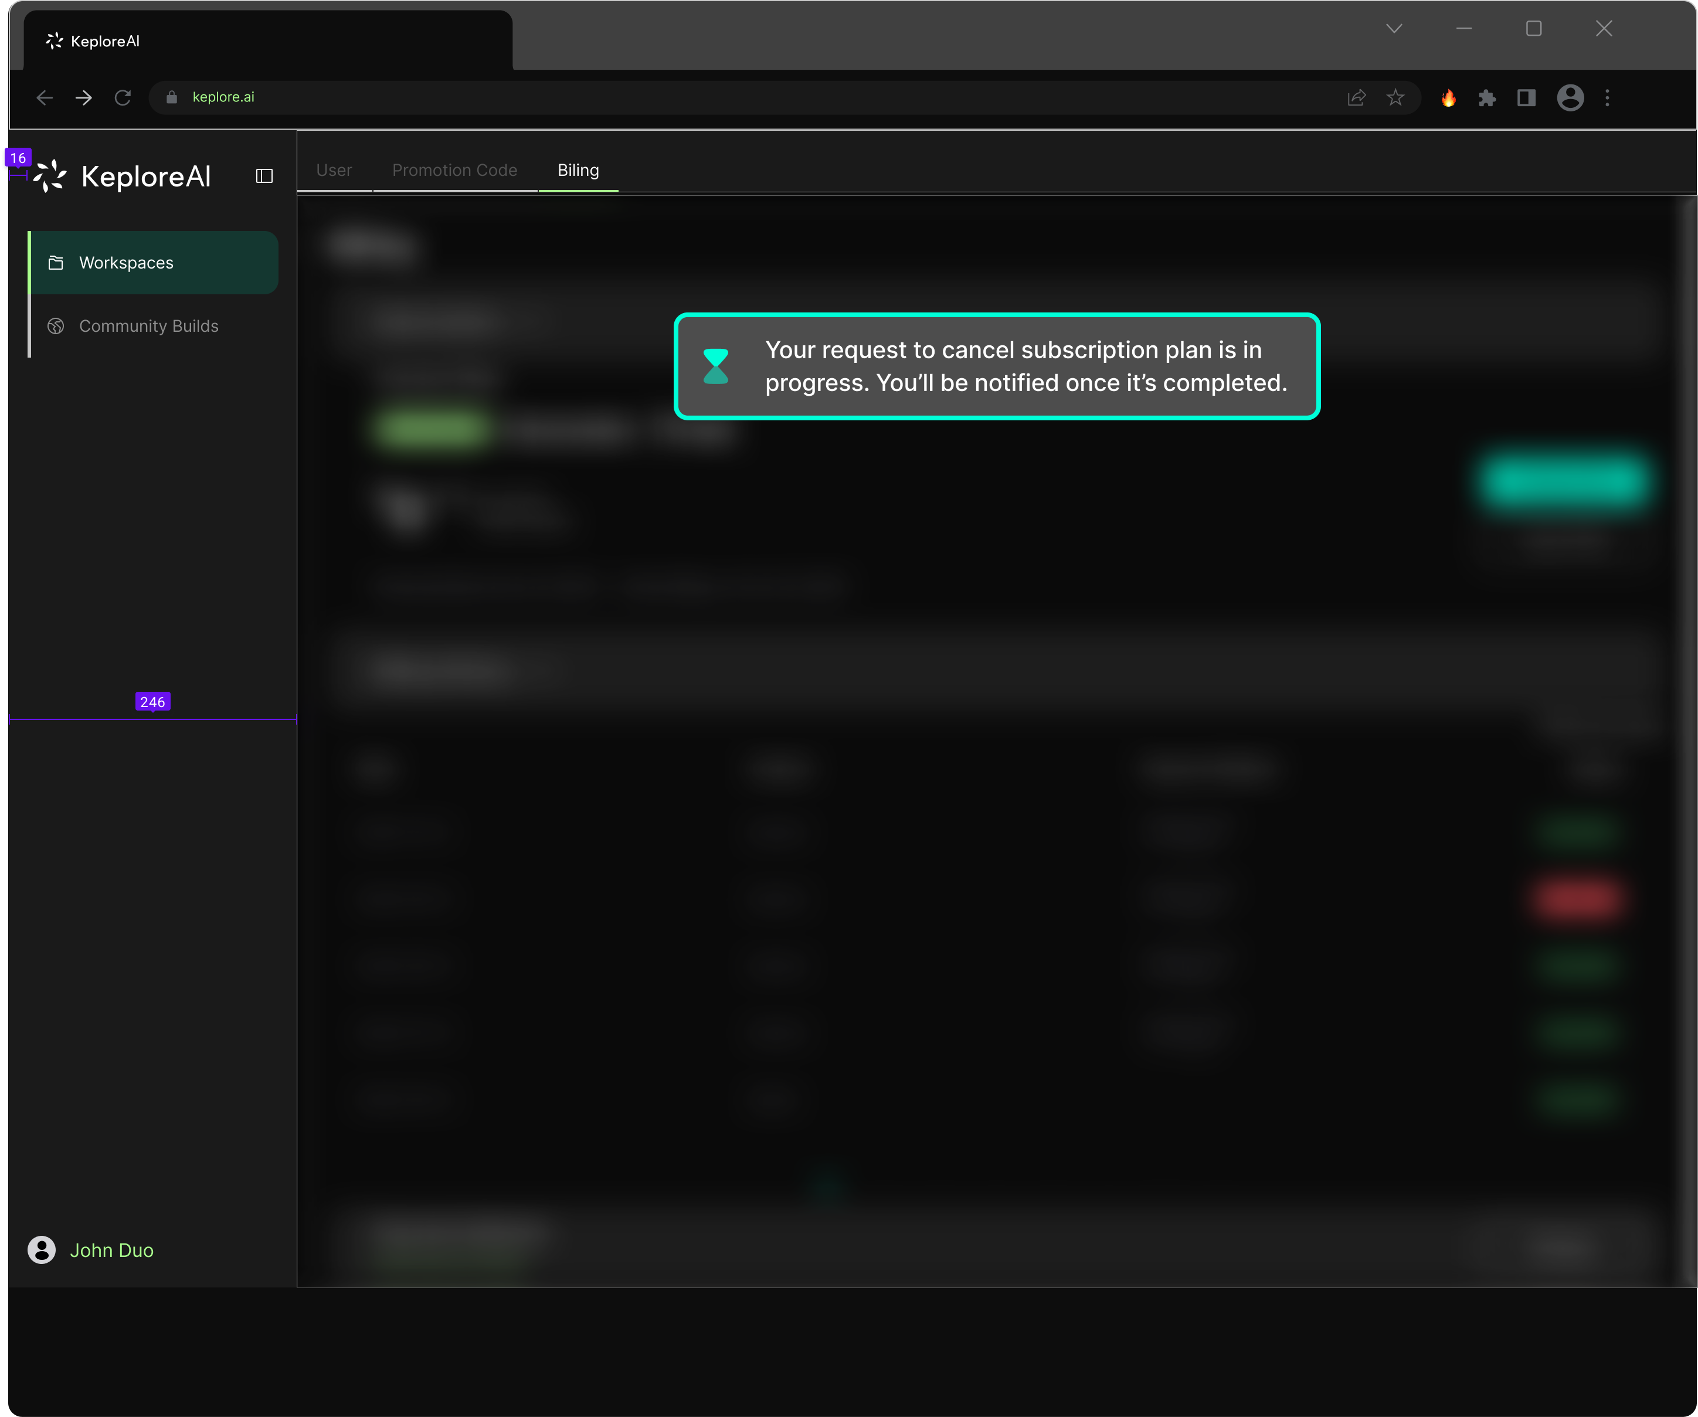Open the tab search chevron dropdown
This screenshot has height=1417, width=1698.
pyautogui.click(x=1394, y=28)
